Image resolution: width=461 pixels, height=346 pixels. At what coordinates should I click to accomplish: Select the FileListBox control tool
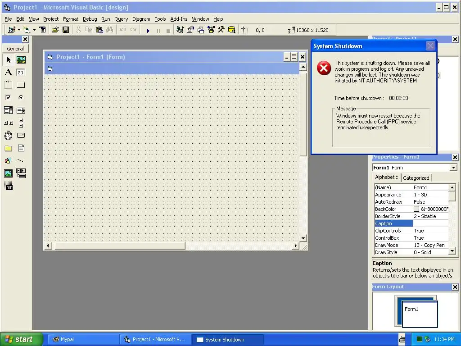coord(21,148)
